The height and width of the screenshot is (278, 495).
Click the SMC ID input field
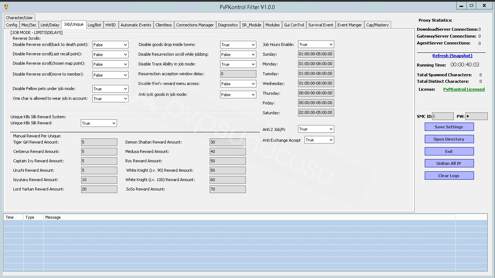click(x=443, y=116)
